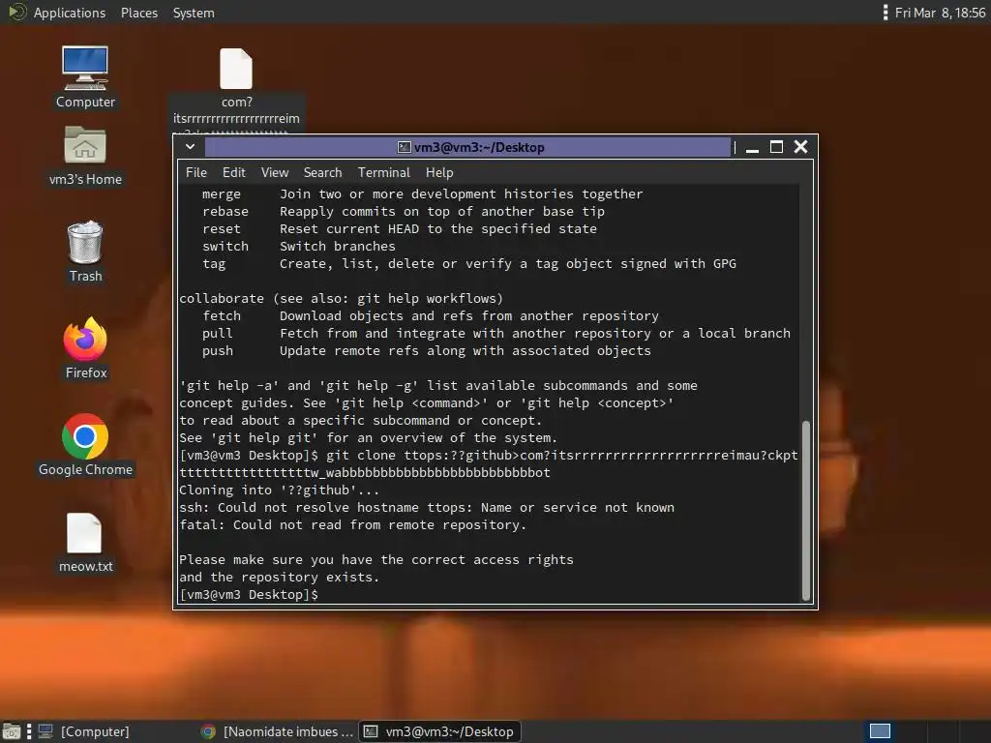Open the terminal Edit menu

point(233,172)
